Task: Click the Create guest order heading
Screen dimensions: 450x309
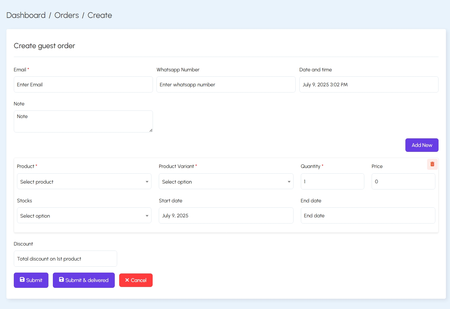Action: 44,46
